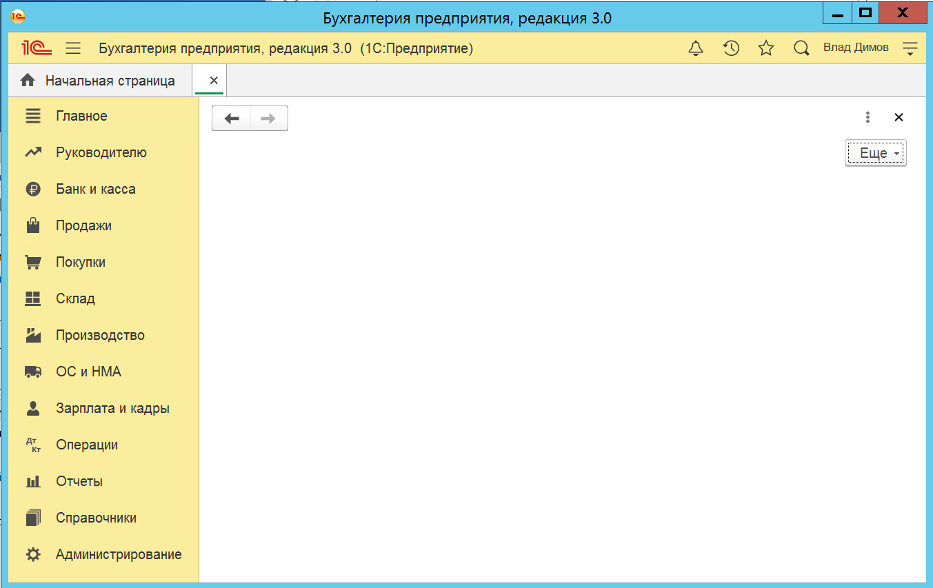Open the Склад section
The height and width of the screenshot is (588, 933).
coord(103,298)
